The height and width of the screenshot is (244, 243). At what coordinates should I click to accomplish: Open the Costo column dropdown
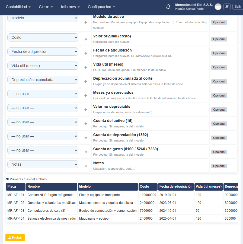click(x=43, y=37)
